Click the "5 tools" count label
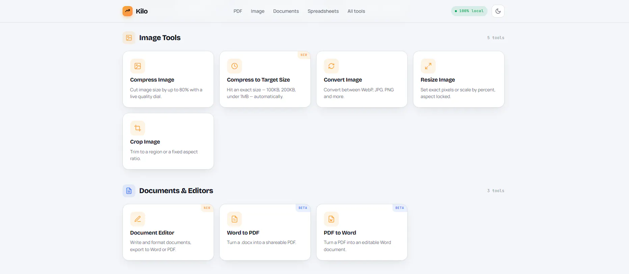Screen dimensions: 629x274 (496, 38)
